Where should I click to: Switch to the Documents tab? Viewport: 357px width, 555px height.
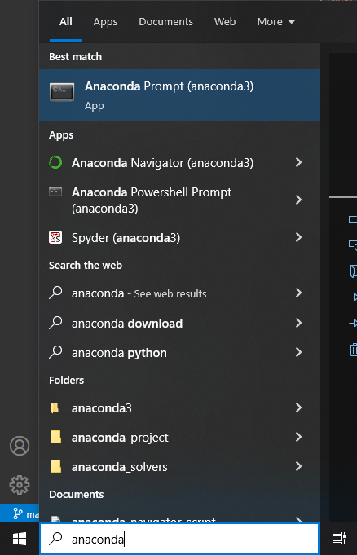[165, 22]
